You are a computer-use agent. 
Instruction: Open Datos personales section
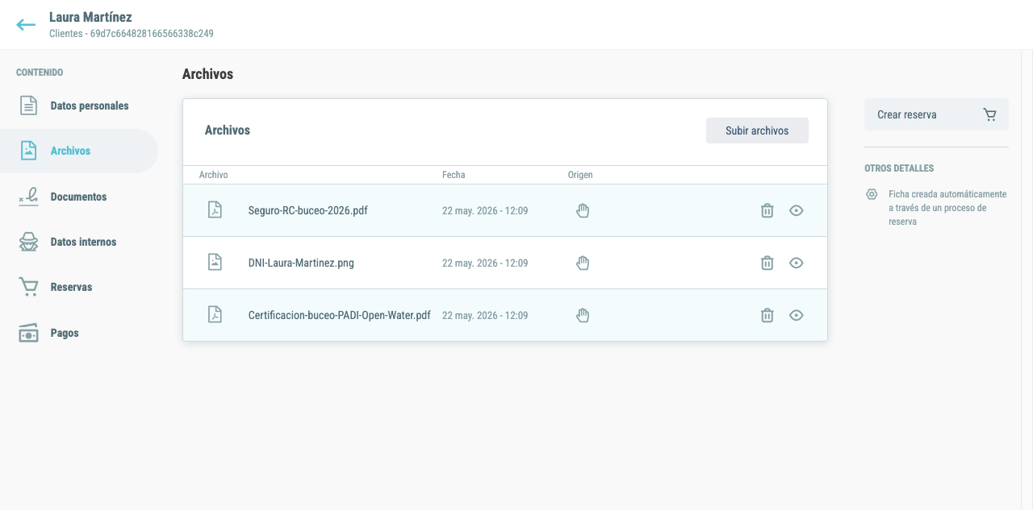pos(79,106)
